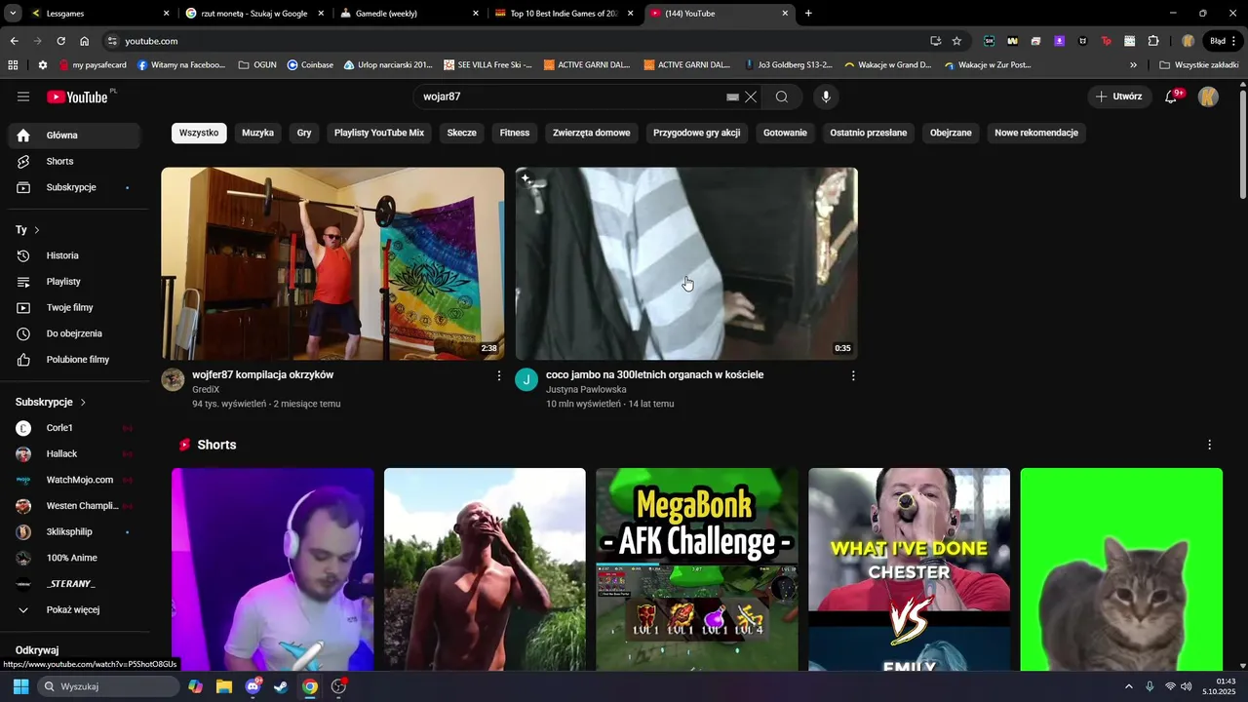Select the Ostatnio przesłane chip
1248x702 pixels.
869,133
